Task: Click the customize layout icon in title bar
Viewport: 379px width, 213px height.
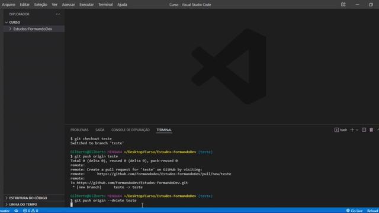Action: [343, 5]
